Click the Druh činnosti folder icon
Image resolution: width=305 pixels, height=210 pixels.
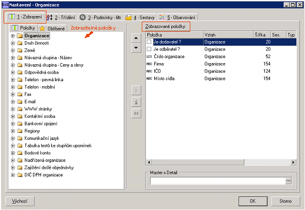point(20,43)
